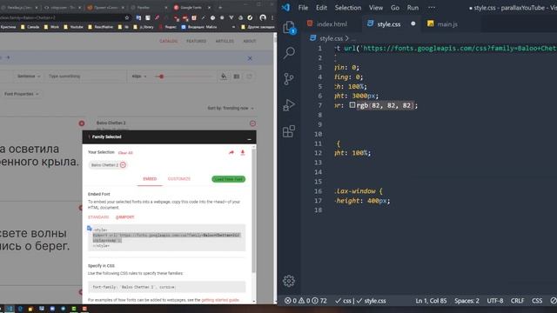The width and height of the screenshot is (557, 313).
Task: Open the ARTICLES nav link
Action: coord(225,41)
